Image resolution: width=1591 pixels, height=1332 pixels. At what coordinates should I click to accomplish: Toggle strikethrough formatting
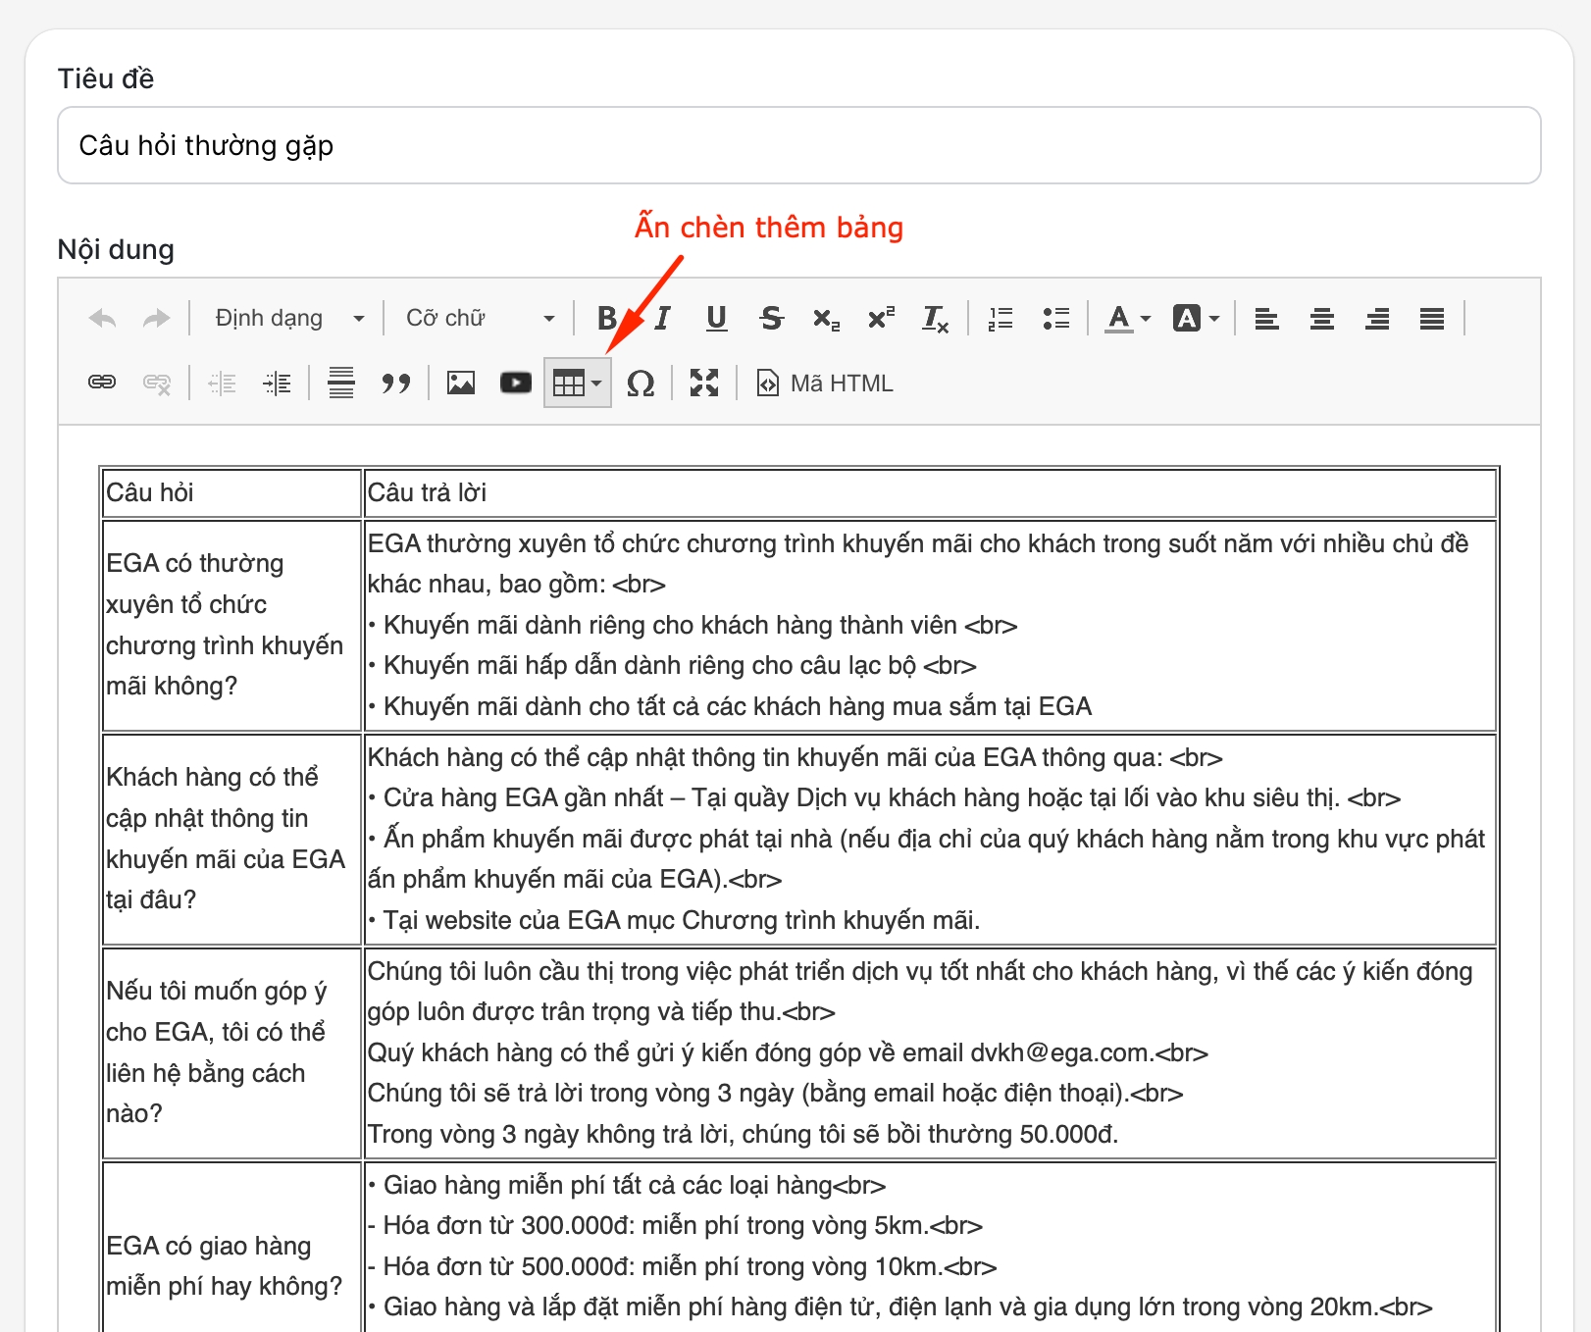point(772,319)
